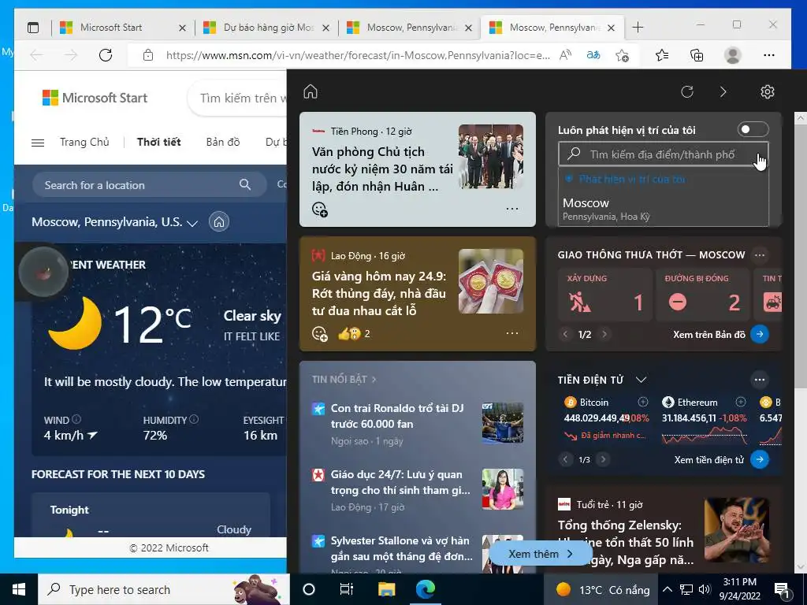
Task: Open File Explorer from taskbar
Action: pos(386,589)
